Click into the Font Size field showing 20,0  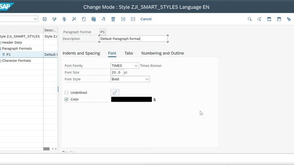click(117, 72)
